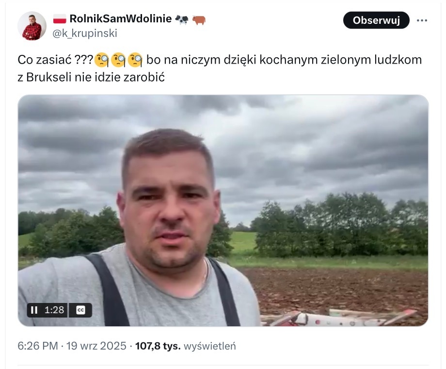
Task: Click the tweet text starting 'Co zasiać'
Action: point(220,68)
